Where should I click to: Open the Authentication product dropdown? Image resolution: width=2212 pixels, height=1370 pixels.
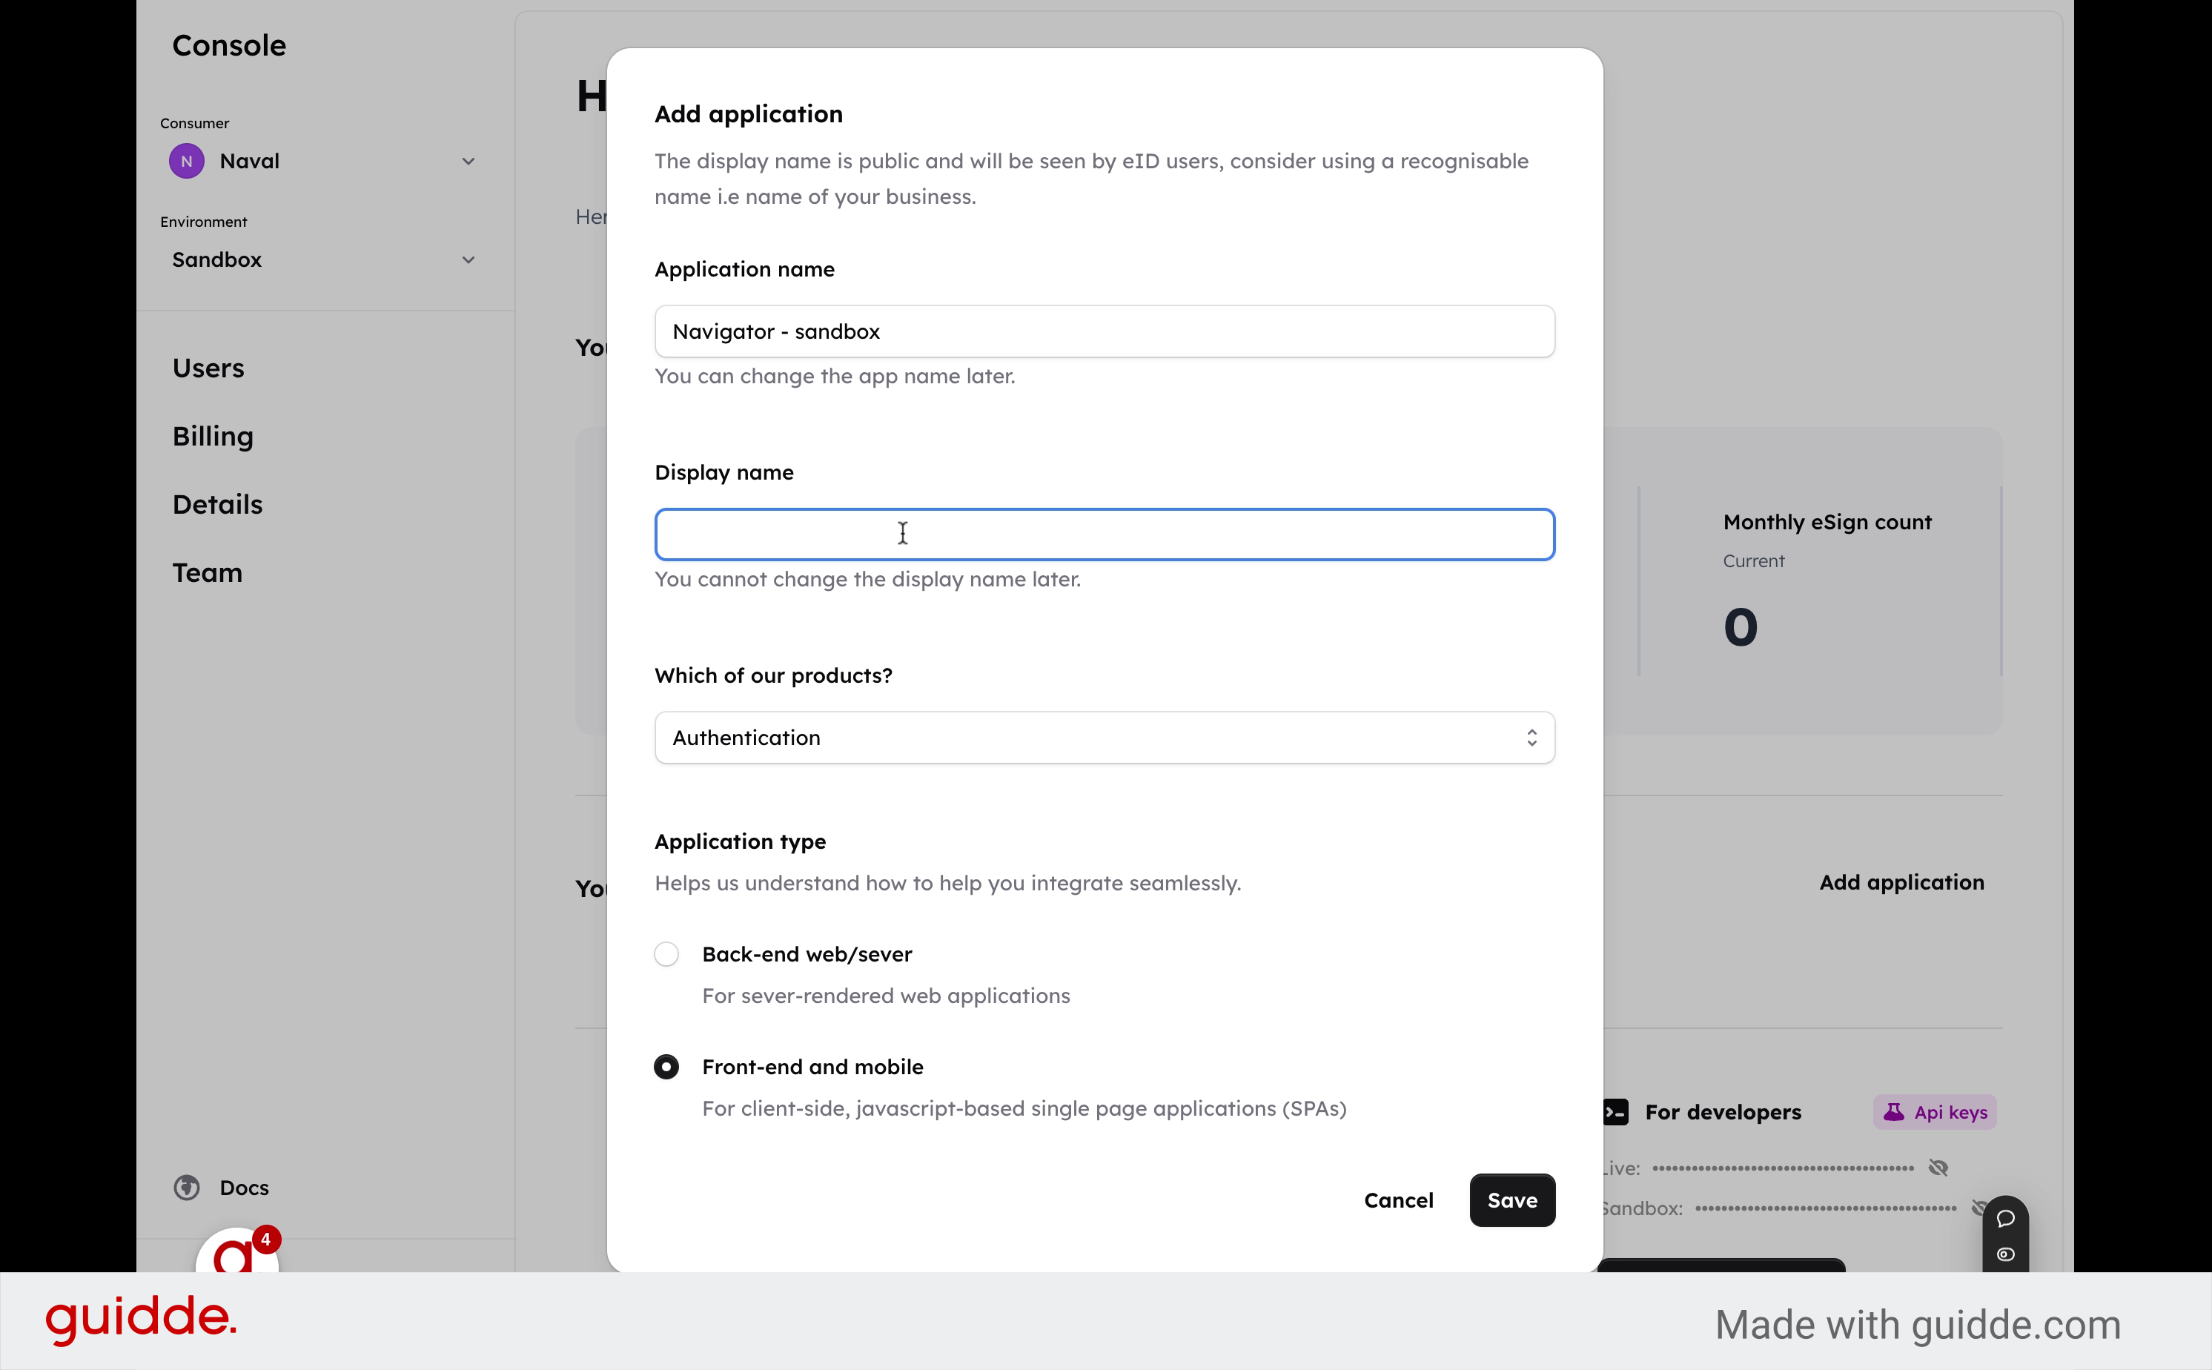[1105, 738]
